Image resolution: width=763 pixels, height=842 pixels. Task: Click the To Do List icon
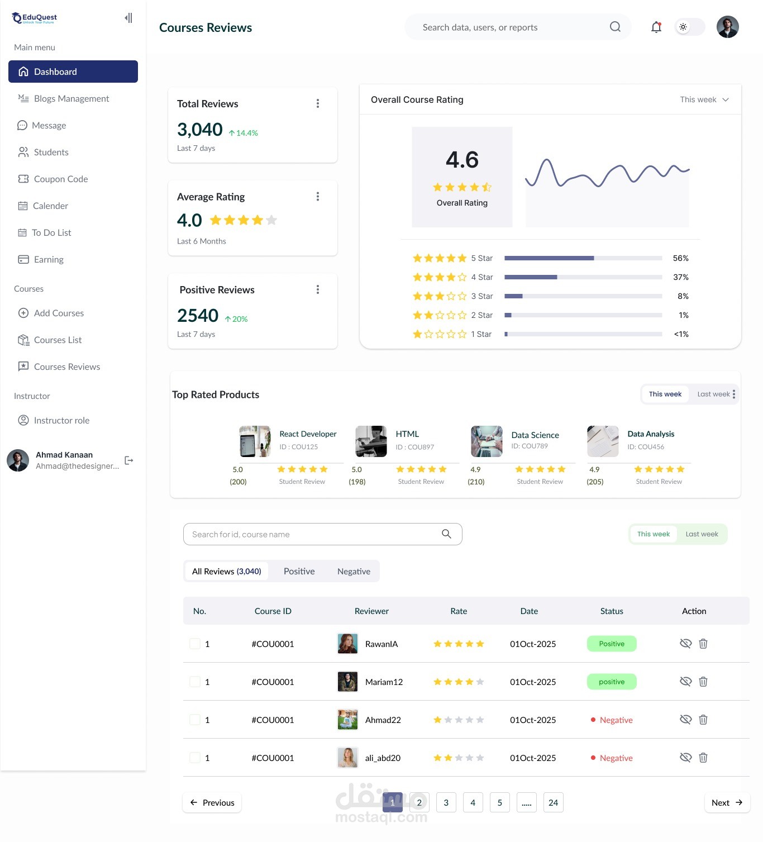22,232
